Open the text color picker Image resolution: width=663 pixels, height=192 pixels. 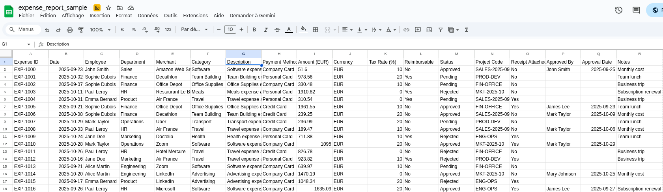[x=289, y=29]
